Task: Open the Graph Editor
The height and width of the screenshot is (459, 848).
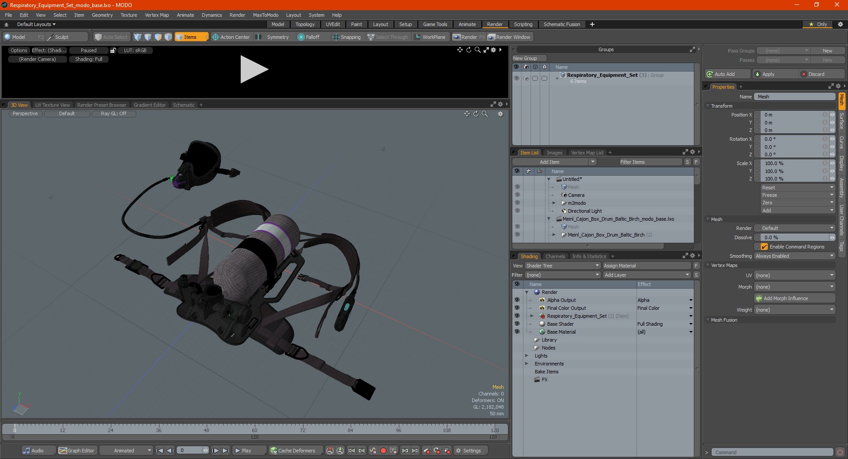Action: click(77, 451)
